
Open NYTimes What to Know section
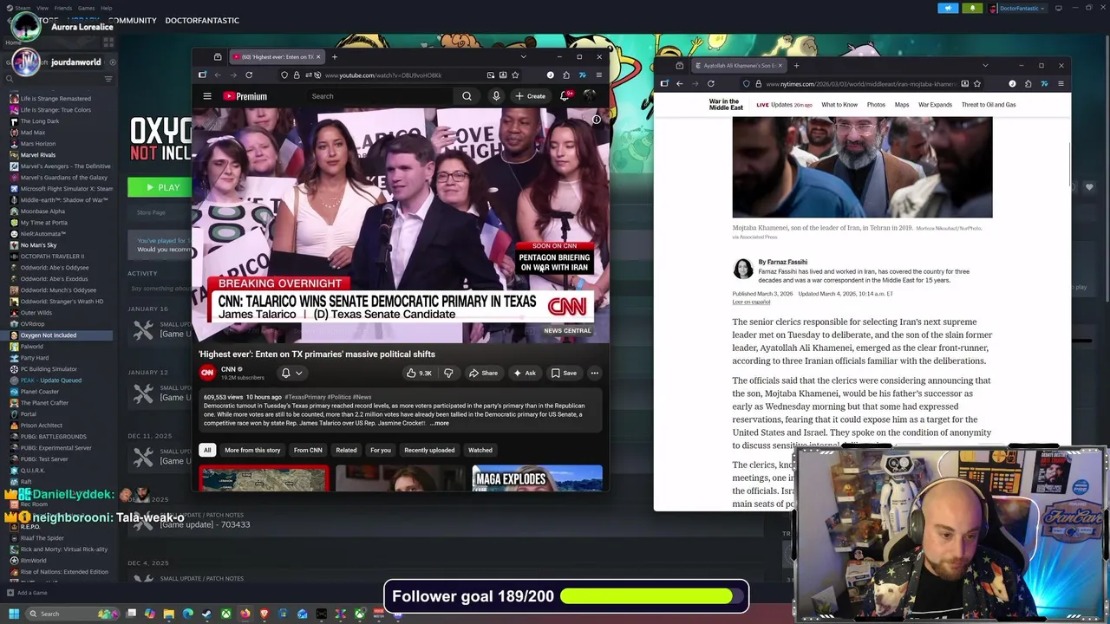click(839, 105)
